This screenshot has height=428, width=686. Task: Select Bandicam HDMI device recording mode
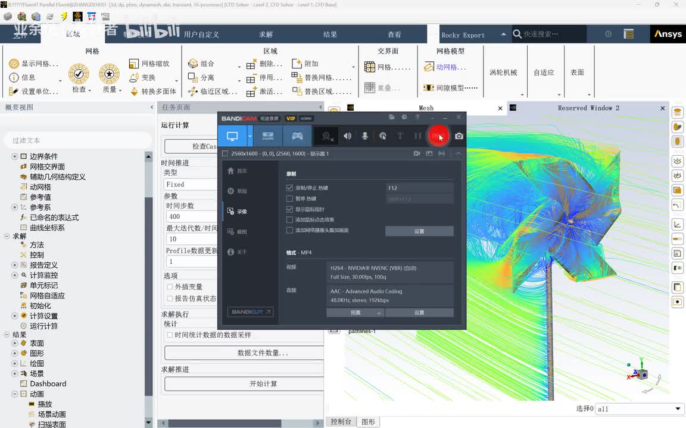tap(268, 136)
